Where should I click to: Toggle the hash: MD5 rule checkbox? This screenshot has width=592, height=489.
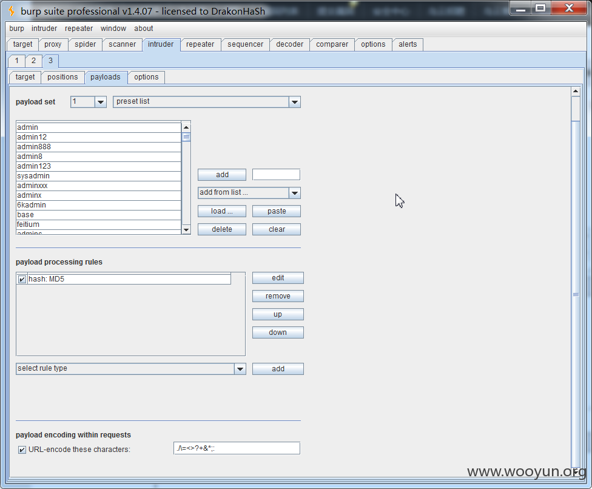coord(22,280)
